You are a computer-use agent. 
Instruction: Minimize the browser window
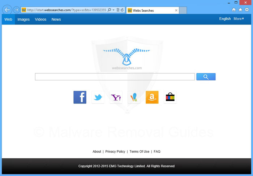(x=229, y=3)
